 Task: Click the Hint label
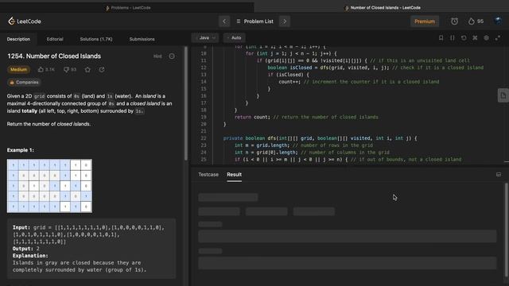coord(157,56)
